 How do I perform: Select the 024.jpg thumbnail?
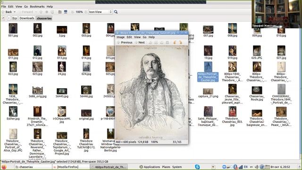pyautogui.click(x=86, y=67)
